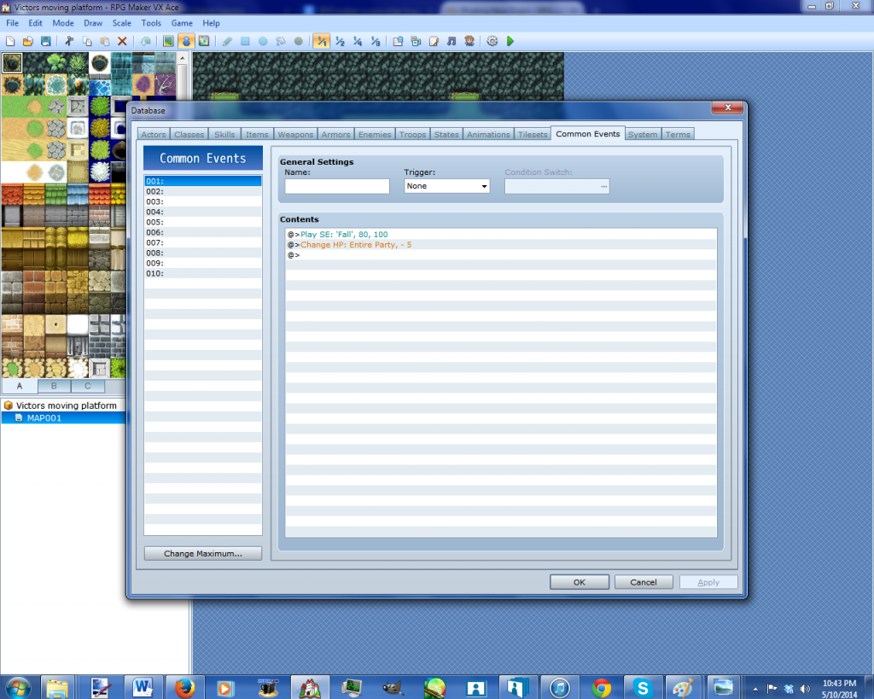874x699 pixels.
Task: Cancel the Database dialog
Action: (x=644, y=582)
